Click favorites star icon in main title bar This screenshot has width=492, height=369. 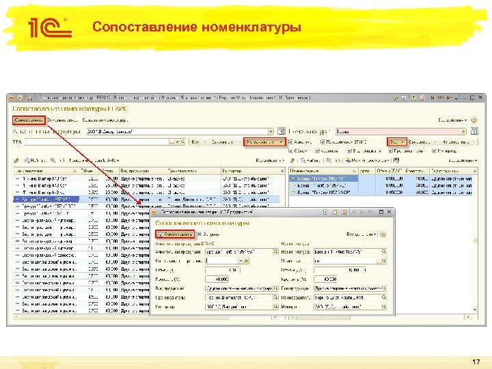click(x=30, y=98)
